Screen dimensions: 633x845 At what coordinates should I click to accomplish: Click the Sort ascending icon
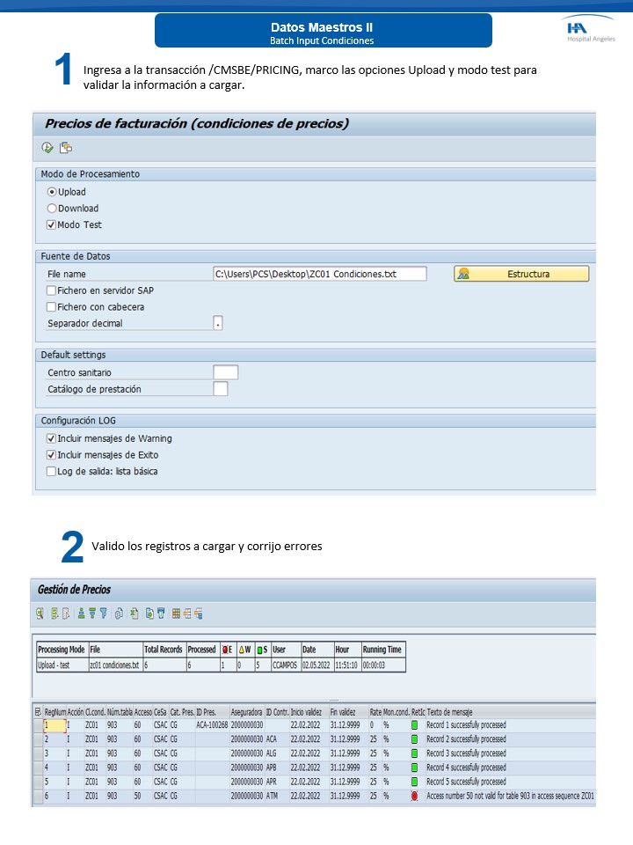(x=81, y=614)
